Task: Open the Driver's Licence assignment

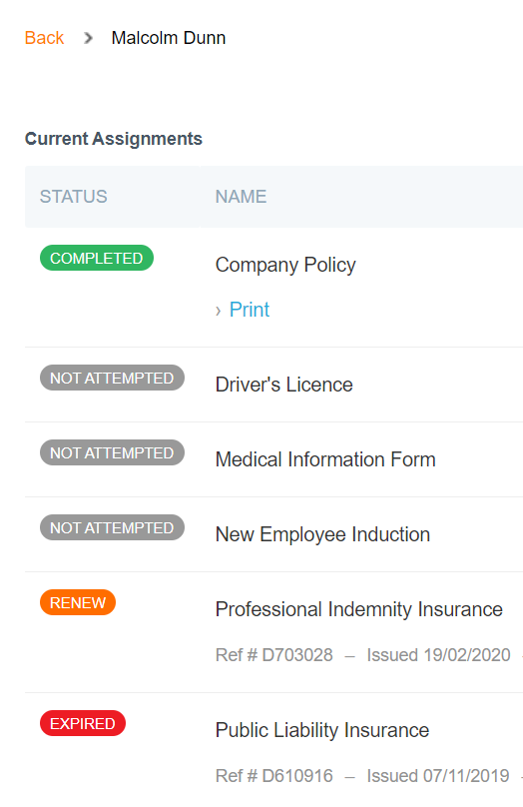Action: (283, 385)
